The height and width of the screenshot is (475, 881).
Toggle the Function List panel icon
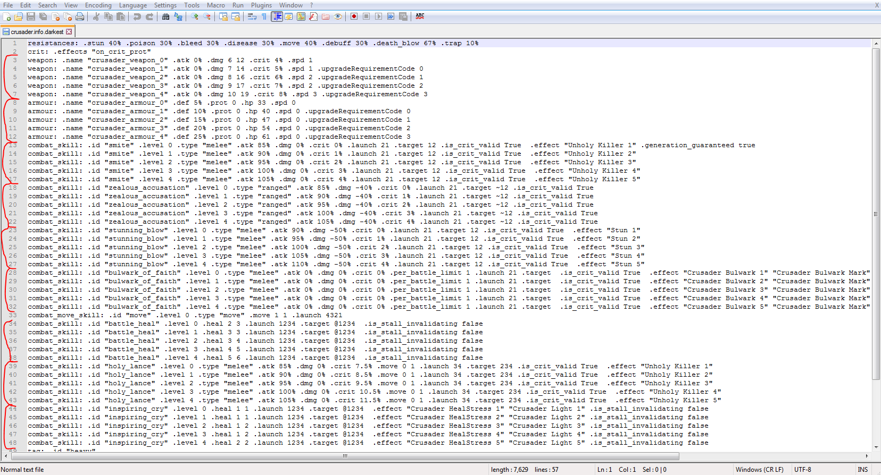pos(313,16)
